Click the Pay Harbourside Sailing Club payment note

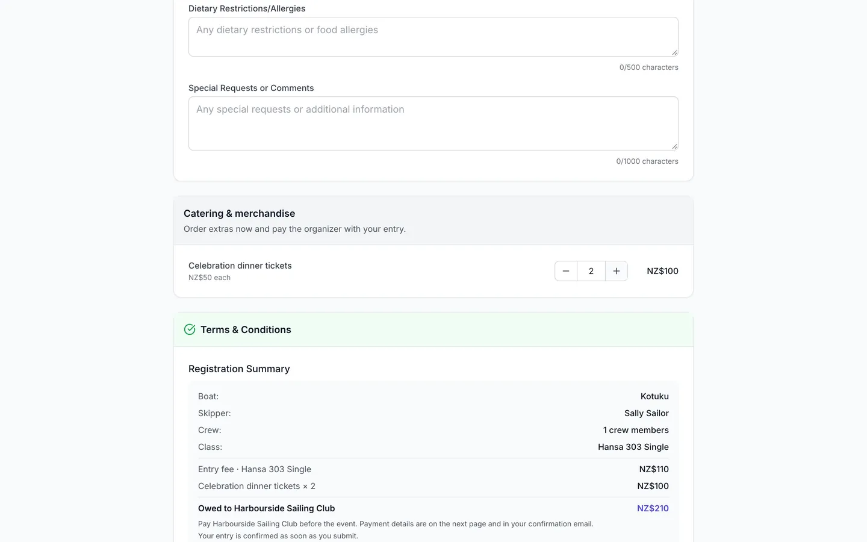[x=396, y=530]
